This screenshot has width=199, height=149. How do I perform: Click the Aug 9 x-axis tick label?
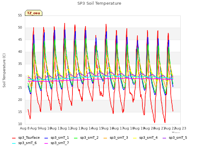[x=35, y=128]
